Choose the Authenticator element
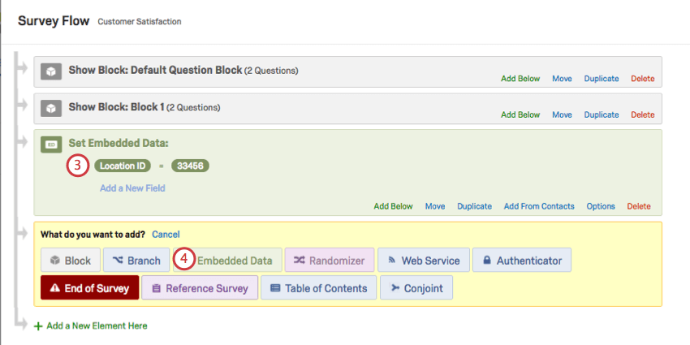Image resolution: width=690 pixels, height=345 pixels. tap(522, 261)
